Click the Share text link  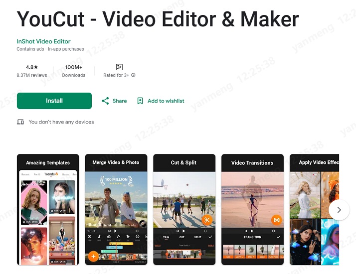click(120, 101)
